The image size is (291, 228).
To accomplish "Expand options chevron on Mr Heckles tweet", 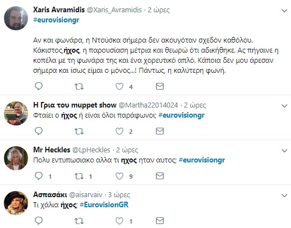I will tap(284, 151).
